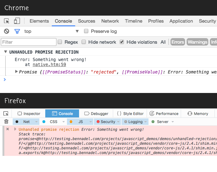Open the top execution context dropdown
Image resolution: width=217 pixels, height=172 pixels.
(51, 31)
